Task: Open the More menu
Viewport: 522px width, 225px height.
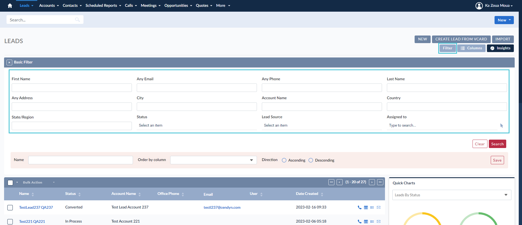Action: (x=223, y=6)
